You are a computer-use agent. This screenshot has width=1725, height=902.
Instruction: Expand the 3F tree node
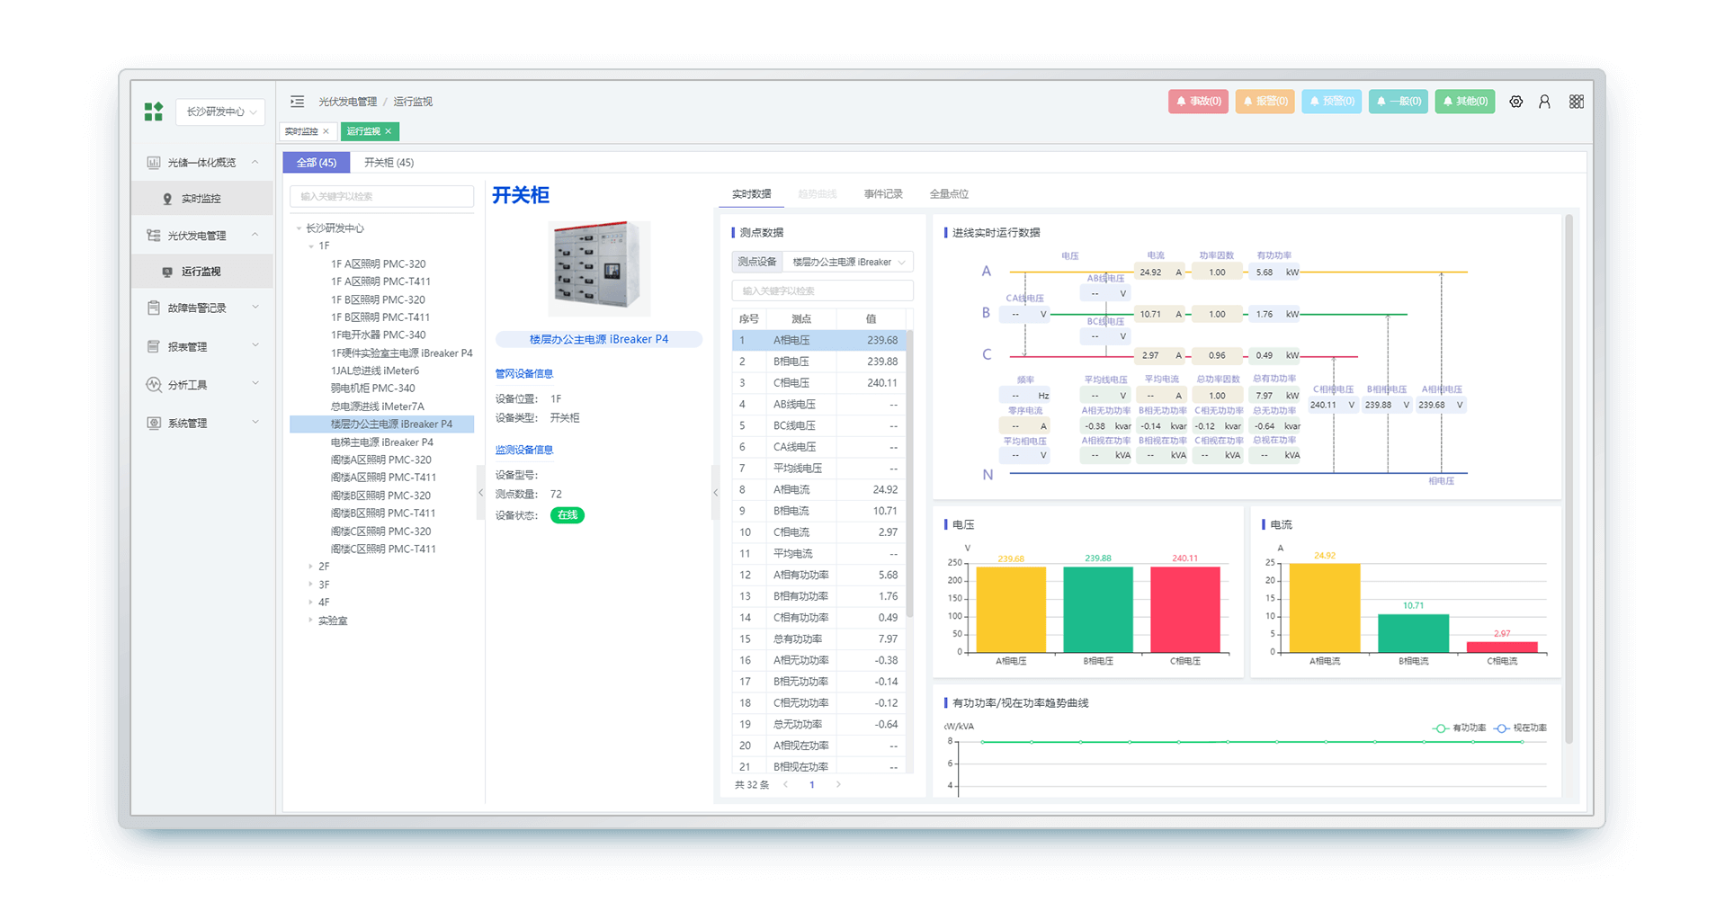pos(311,585)
